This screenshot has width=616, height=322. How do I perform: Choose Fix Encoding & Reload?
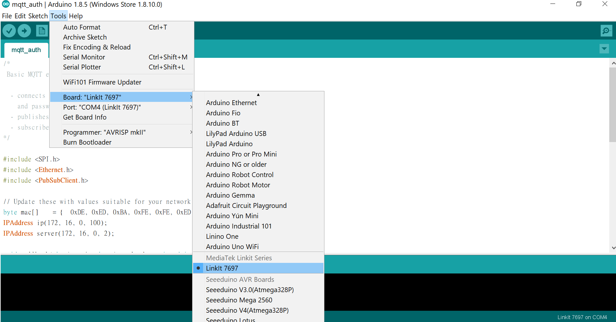(x=122, y=47)
